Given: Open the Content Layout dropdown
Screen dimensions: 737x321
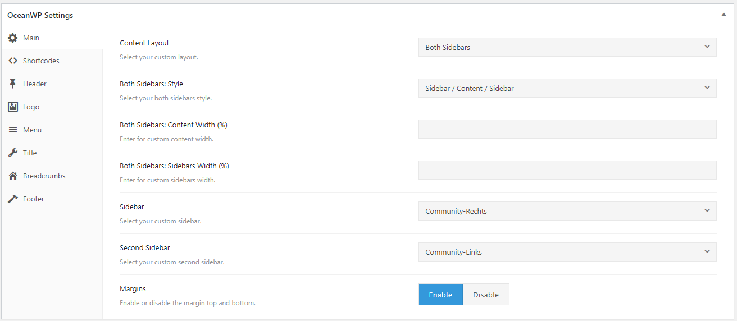Looking at the screenshot, I should 567,47.
